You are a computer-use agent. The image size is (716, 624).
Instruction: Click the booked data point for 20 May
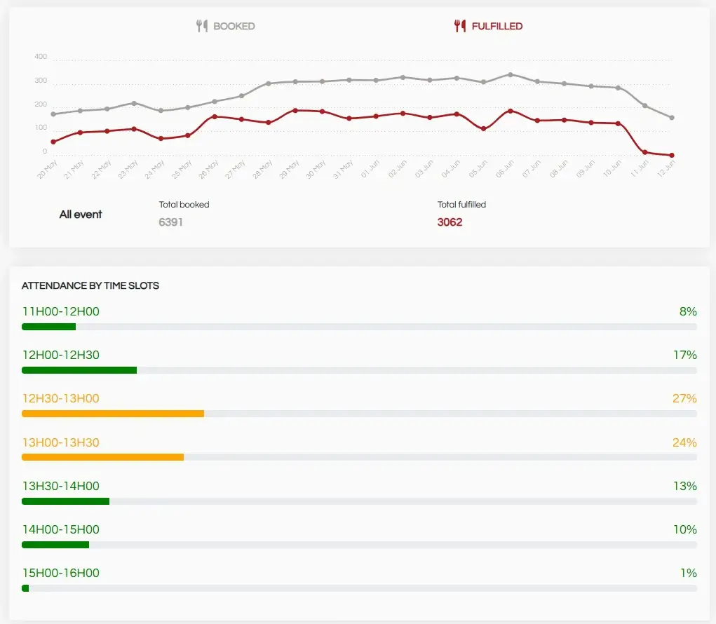point(53,114)
